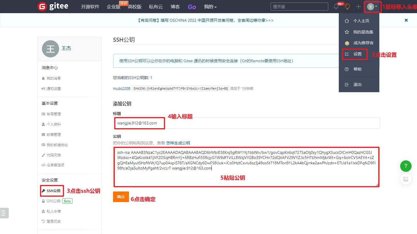Viewport: 417px width, 234px height.
Task: Open 开源软件 in the top navigation
Action: (90, 7)
